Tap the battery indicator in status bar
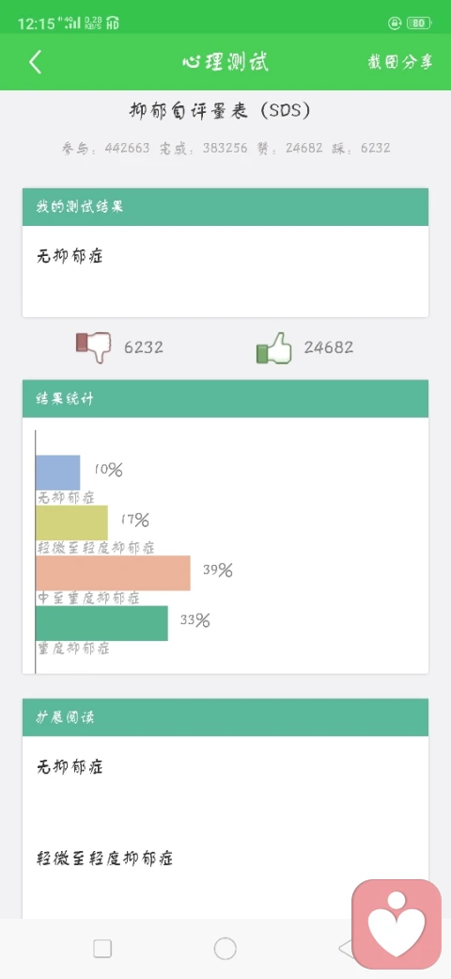451x979 pixels. click(x=418, y=24)
